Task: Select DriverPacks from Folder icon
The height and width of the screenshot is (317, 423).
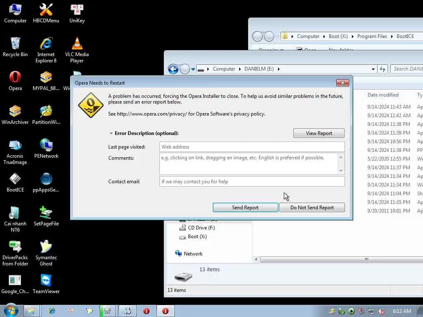Action: (15, 253)
